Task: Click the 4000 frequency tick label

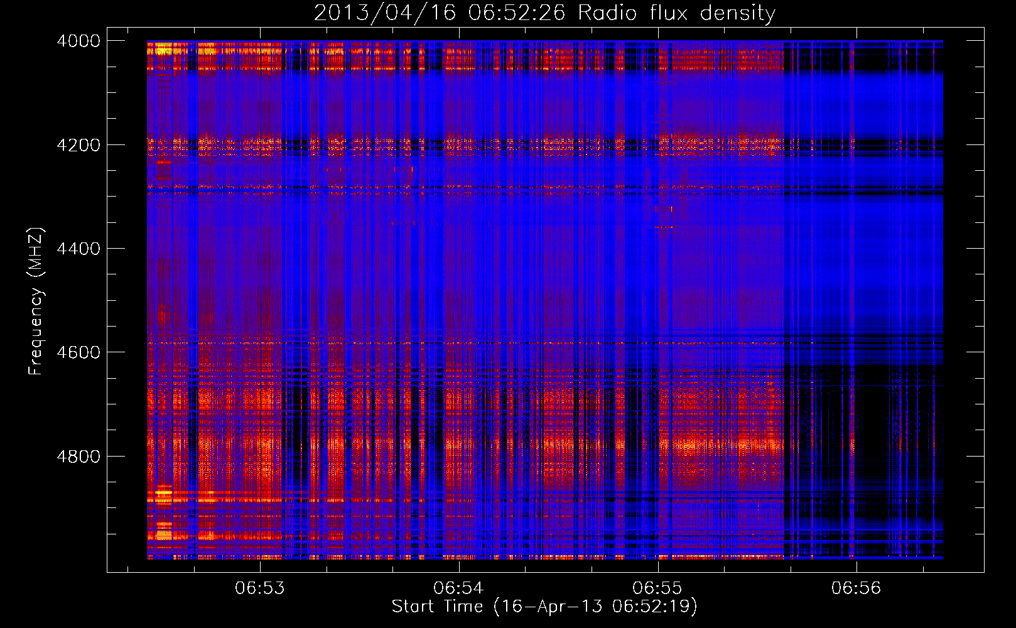Action: (78, 41)
